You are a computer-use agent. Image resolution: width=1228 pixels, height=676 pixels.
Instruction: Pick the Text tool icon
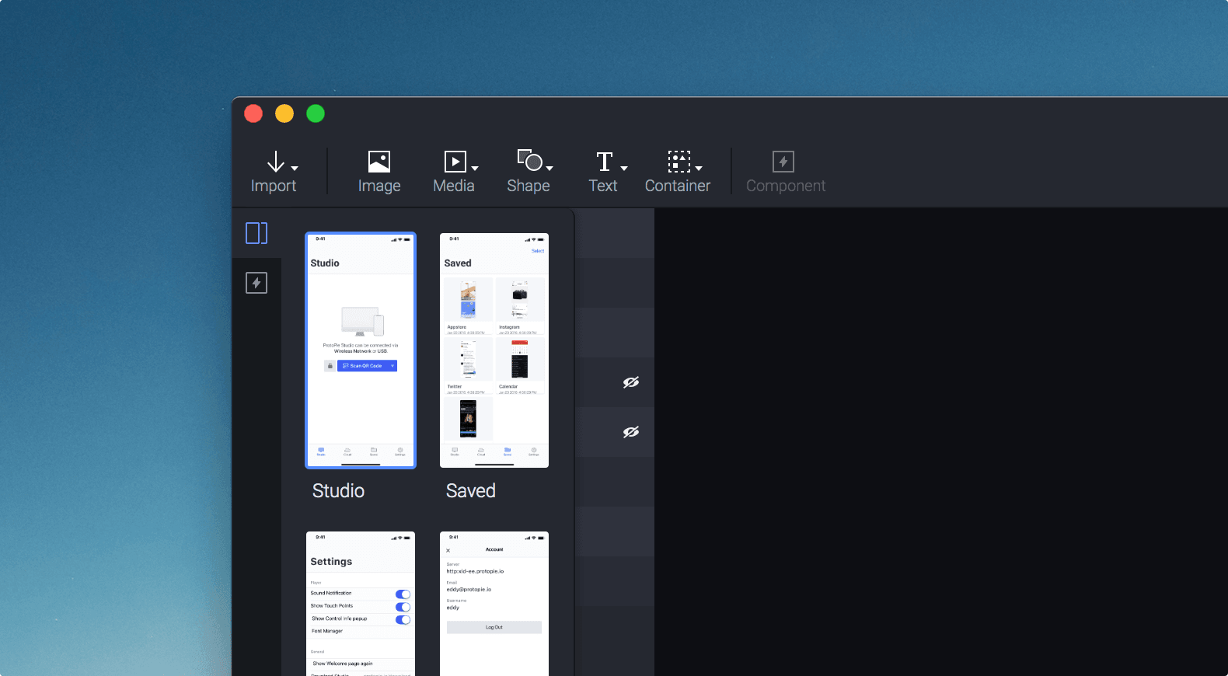coord(604,162)
